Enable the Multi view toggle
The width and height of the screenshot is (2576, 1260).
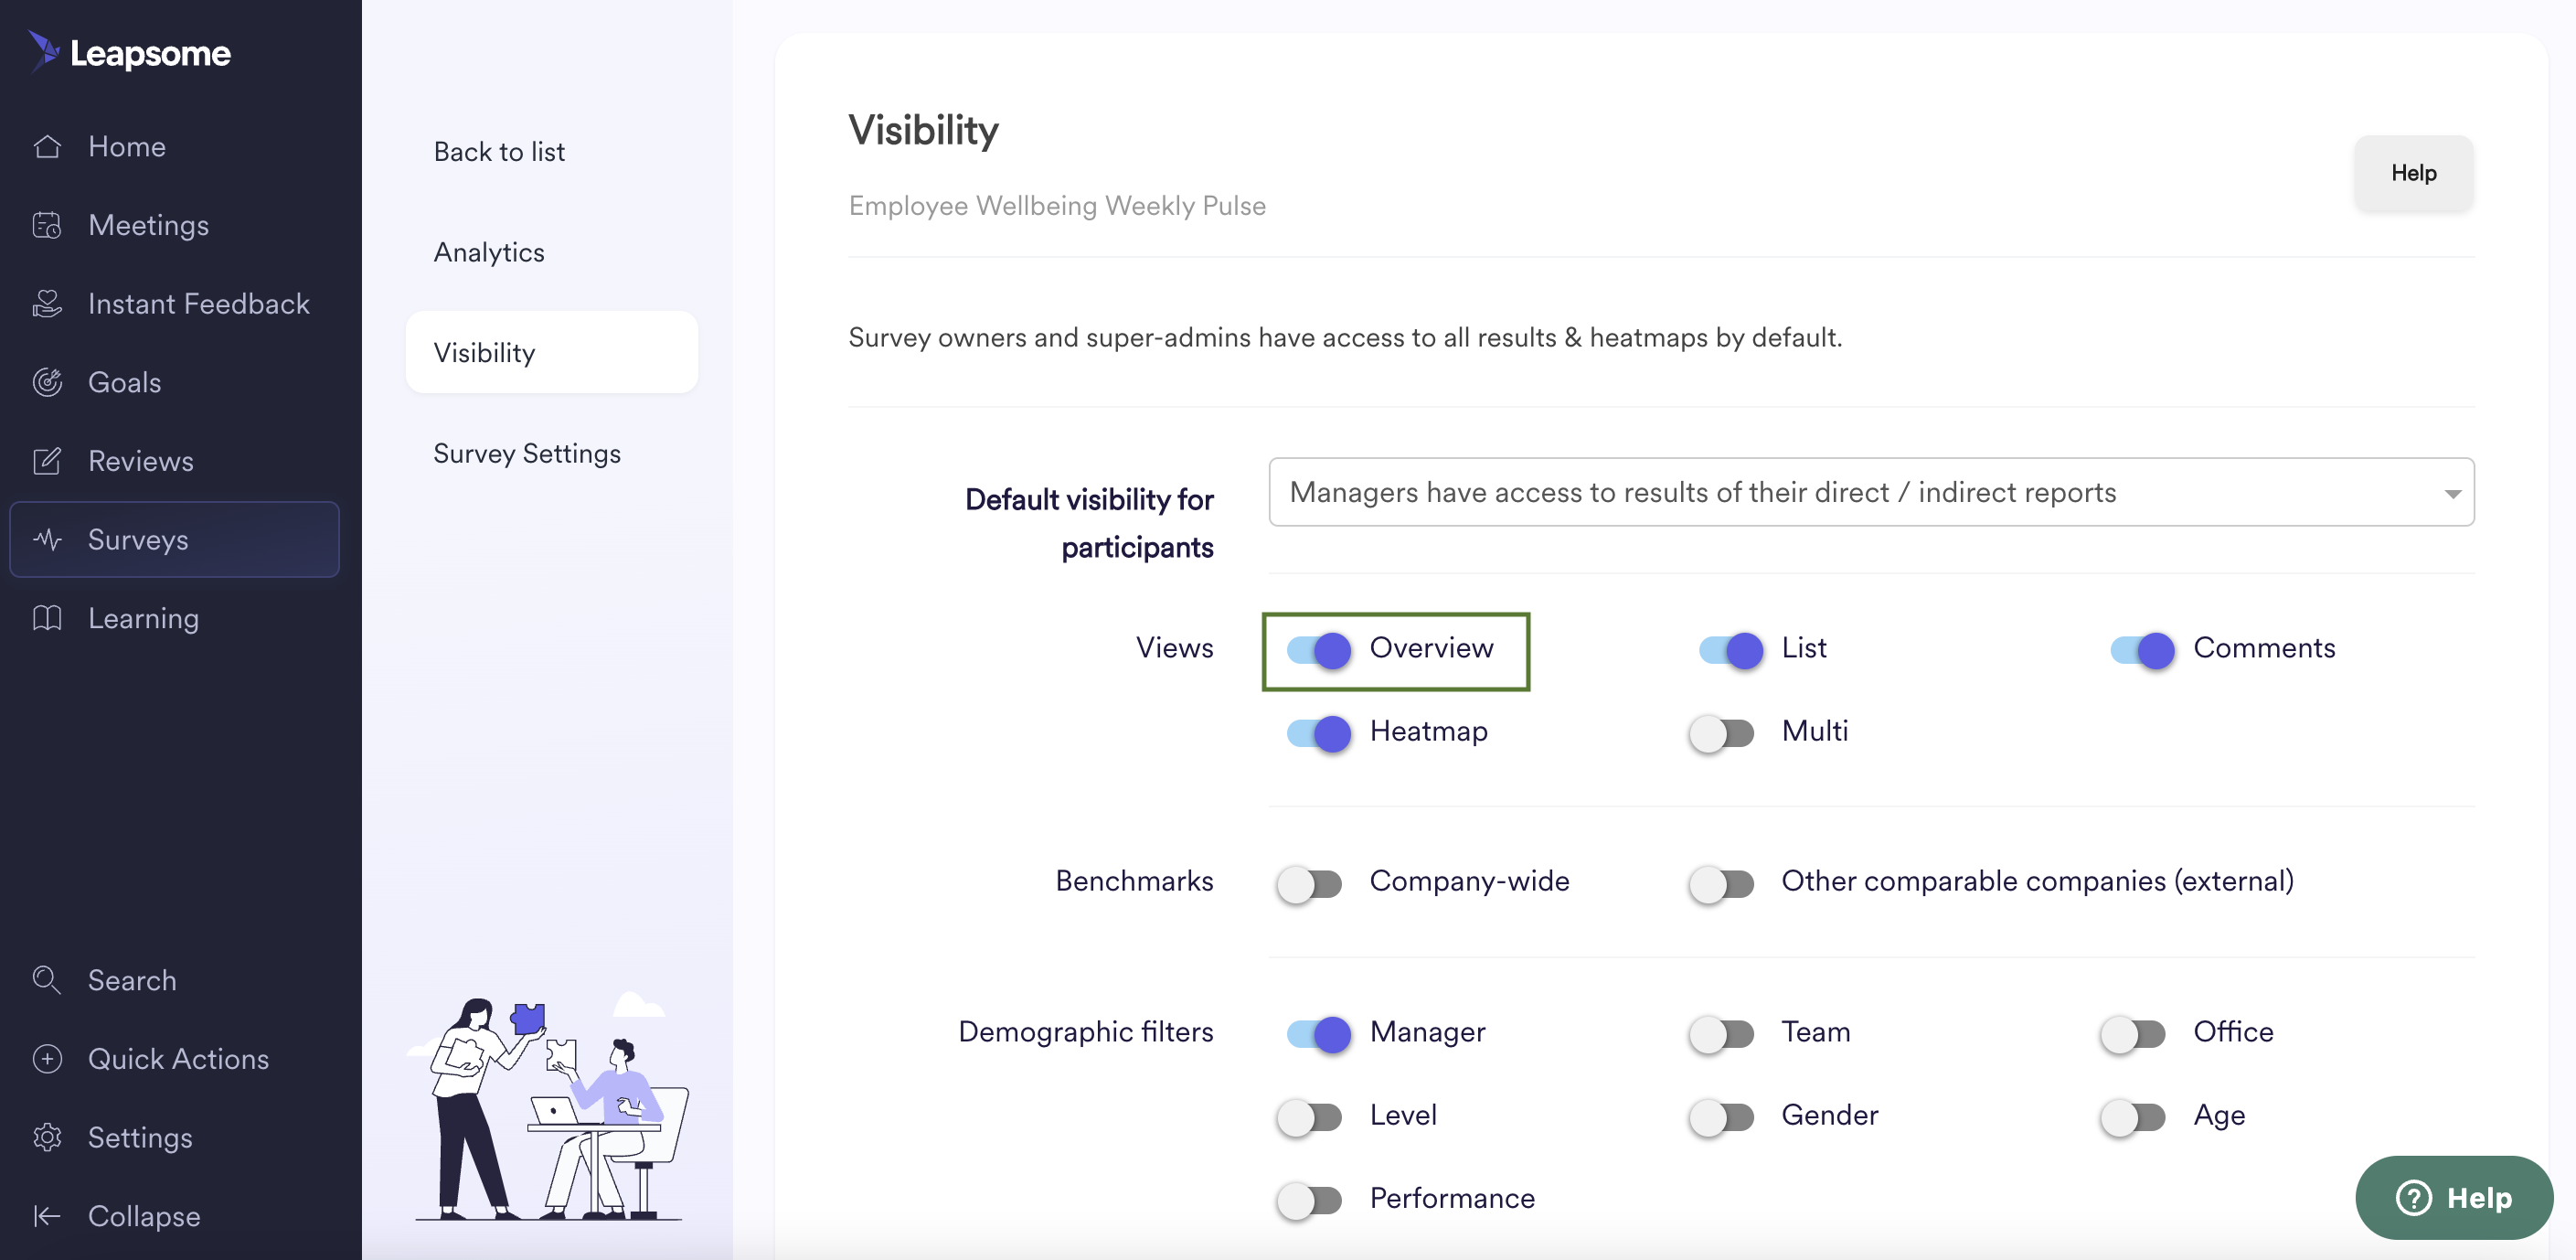pyautogui.click(x=1721, y=733)
